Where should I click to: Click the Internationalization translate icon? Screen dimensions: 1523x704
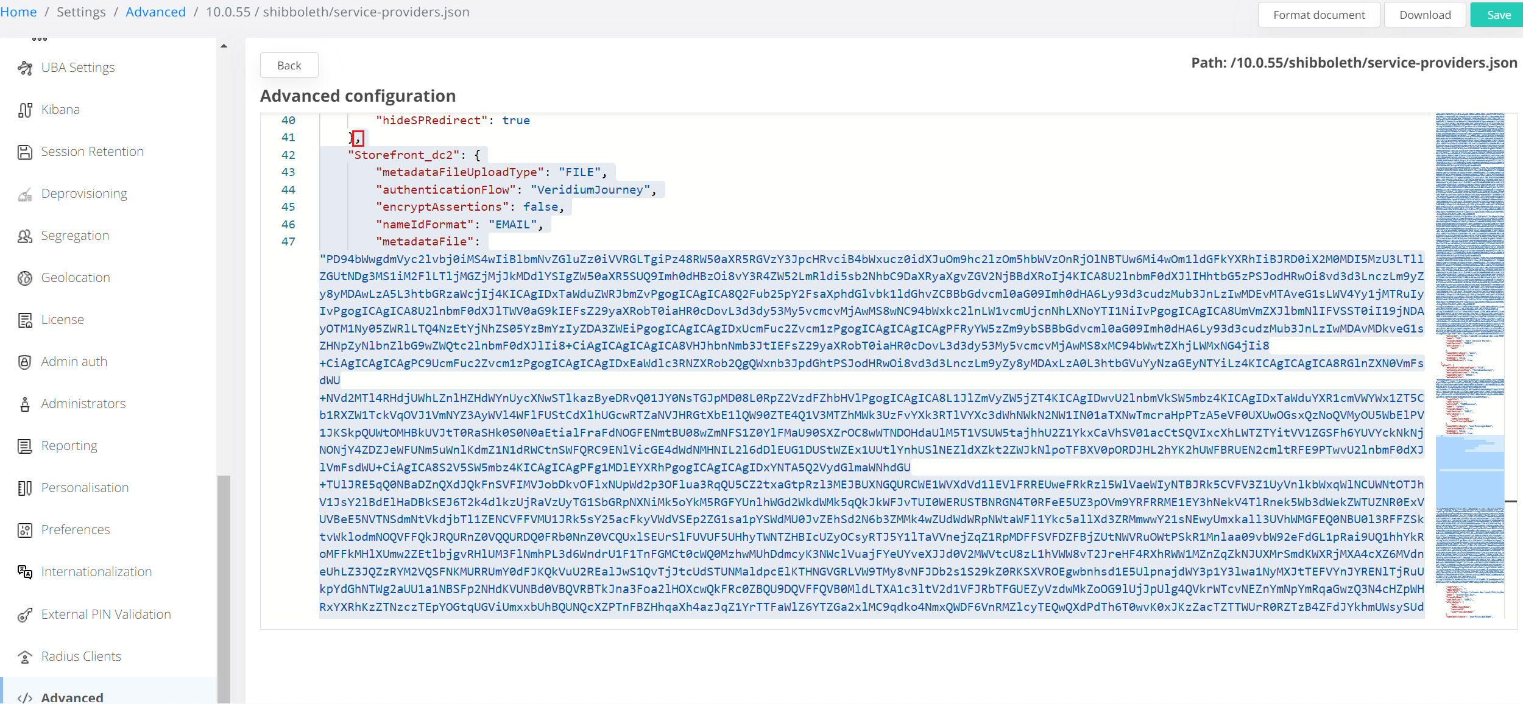(25, 572)
